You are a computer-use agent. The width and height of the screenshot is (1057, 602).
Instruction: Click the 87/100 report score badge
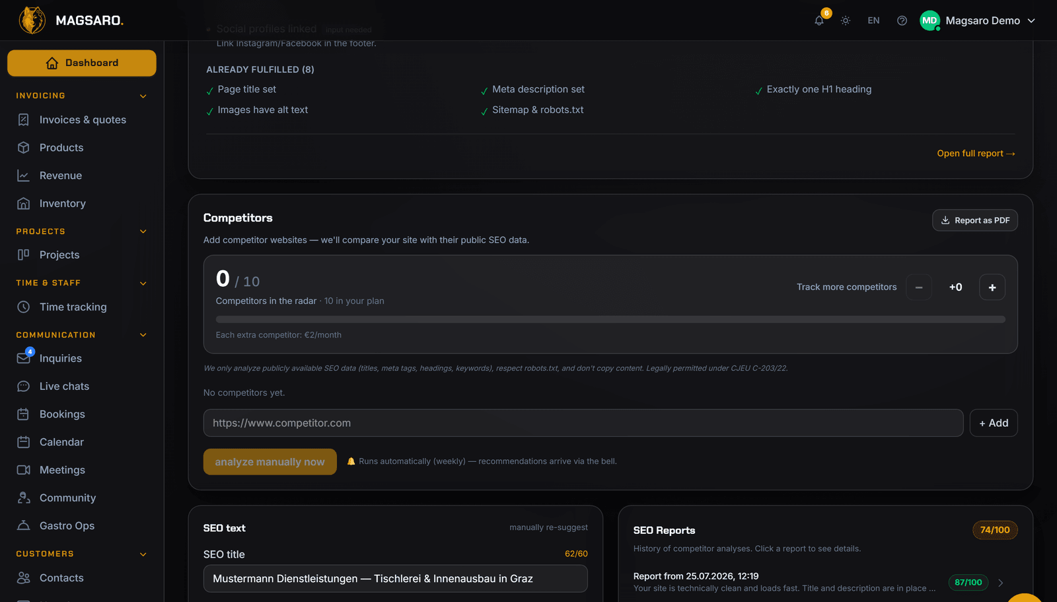click(968, 582)
